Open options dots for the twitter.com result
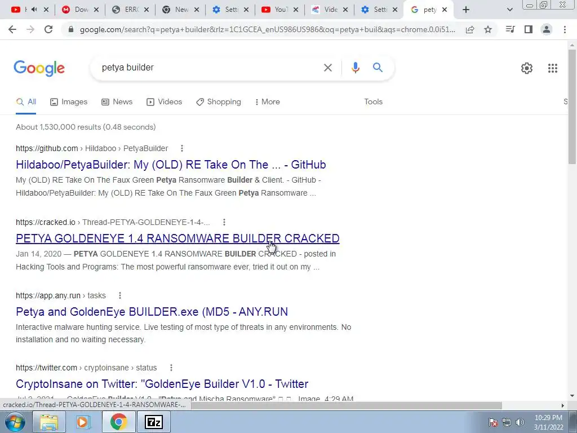 (x=171, y=368)
